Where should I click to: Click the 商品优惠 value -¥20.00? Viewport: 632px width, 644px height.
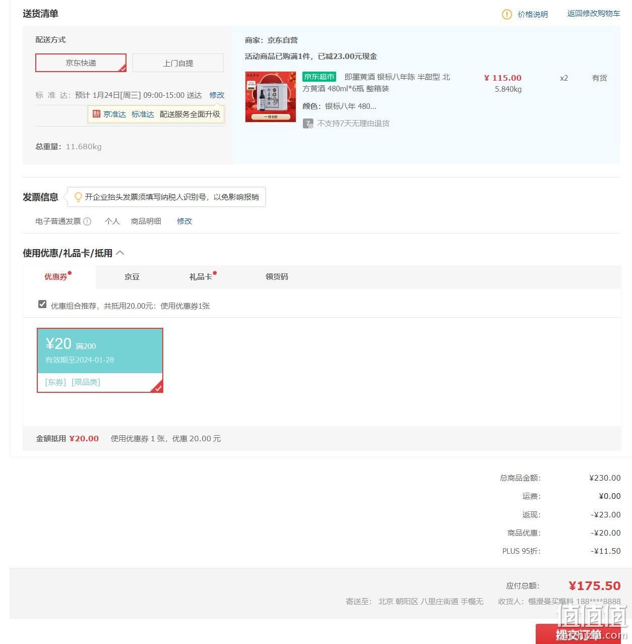[606, 533]
